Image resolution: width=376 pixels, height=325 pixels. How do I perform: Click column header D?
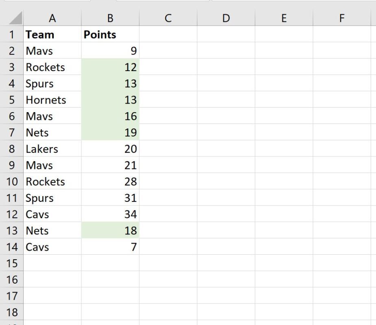tap(226, 18)
